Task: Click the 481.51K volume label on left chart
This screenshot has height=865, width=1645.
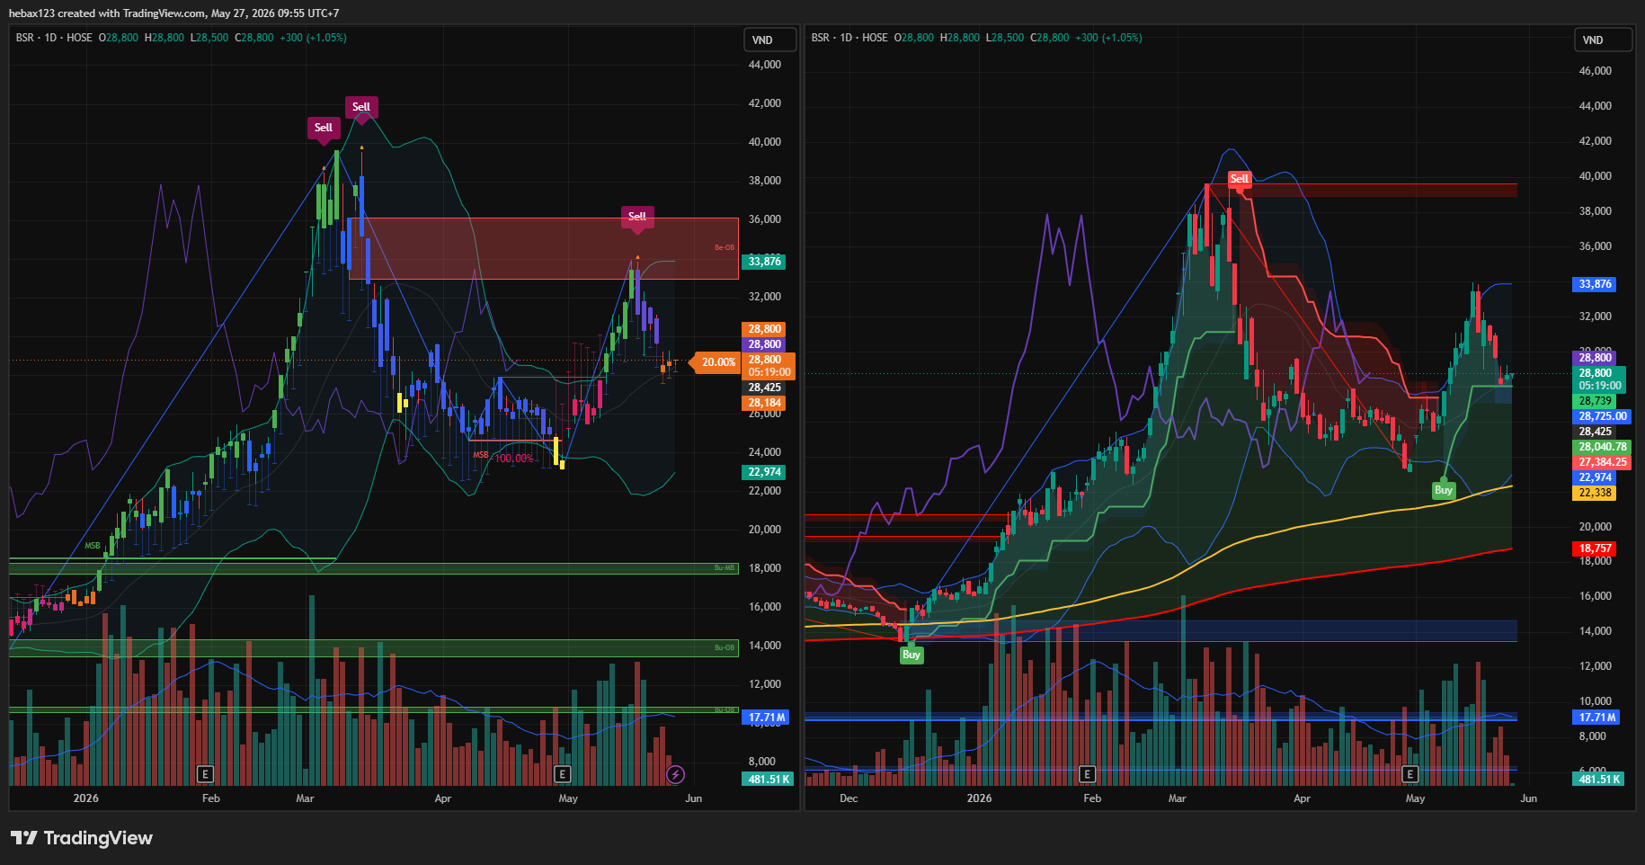Action: (x=769, y=780)
